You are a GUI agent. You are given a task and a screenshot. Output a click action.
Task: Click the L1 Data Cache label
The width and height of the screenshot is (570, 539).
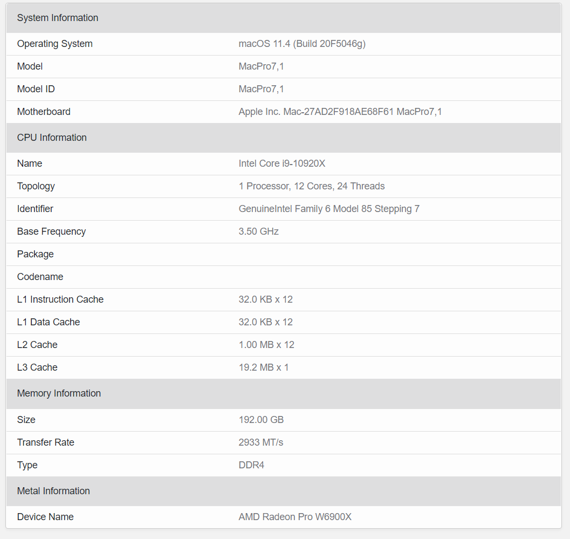tap(49, 322)
